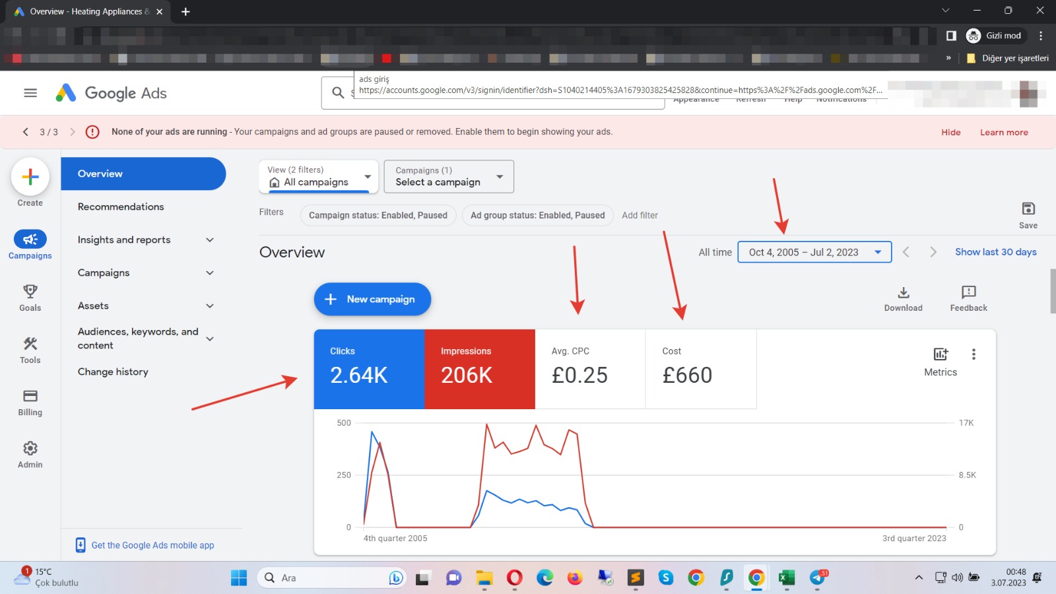Open Diğer yer işaretleri bookmarks folder

1008,58
